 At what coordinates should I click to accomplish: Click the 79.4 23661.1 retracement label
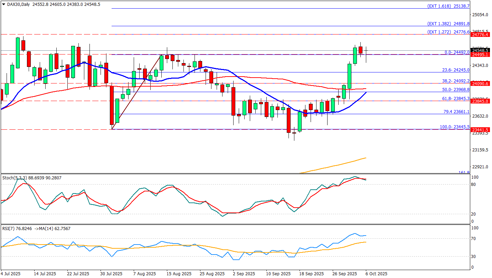pyautogui.click(x=456, y=112)
